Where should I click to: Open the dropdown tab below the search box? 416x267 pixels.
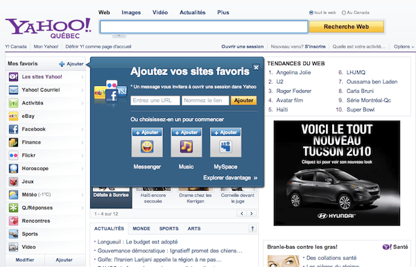[119, 35]
